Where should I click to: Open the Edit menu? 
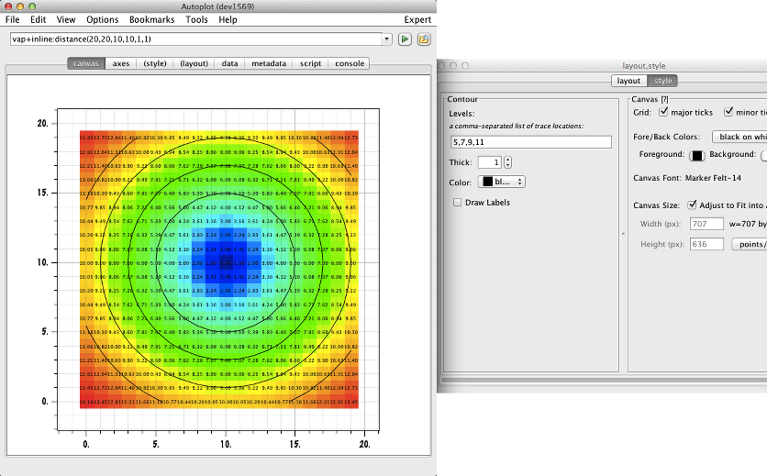click(38, 19)
